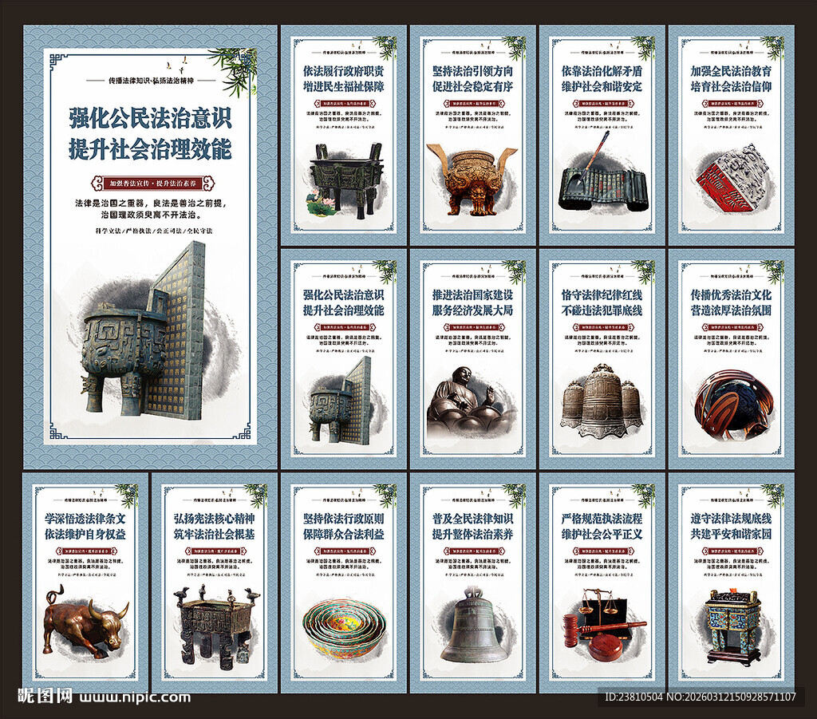Screen dimensions: 817x719
Task: Click subtitle 增进民生福祉保障
Action: [x=344, y=86]
